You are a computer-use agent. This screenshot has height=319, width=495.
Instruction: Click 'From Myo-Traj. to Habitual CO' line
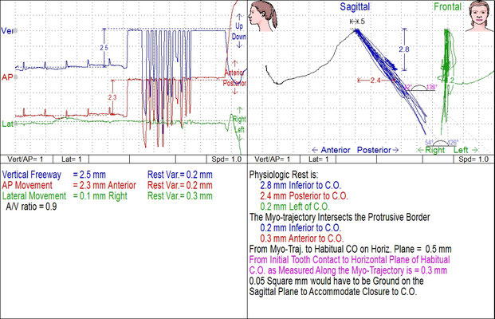351,249
